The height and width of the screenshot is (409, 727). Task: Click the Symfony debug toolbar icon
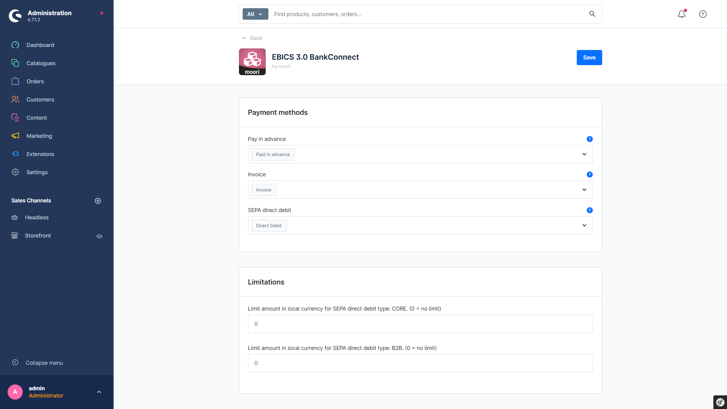[x=720, y=402]
